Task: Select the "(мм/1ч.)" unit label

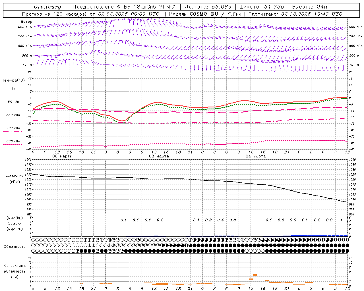Action: 15,229
